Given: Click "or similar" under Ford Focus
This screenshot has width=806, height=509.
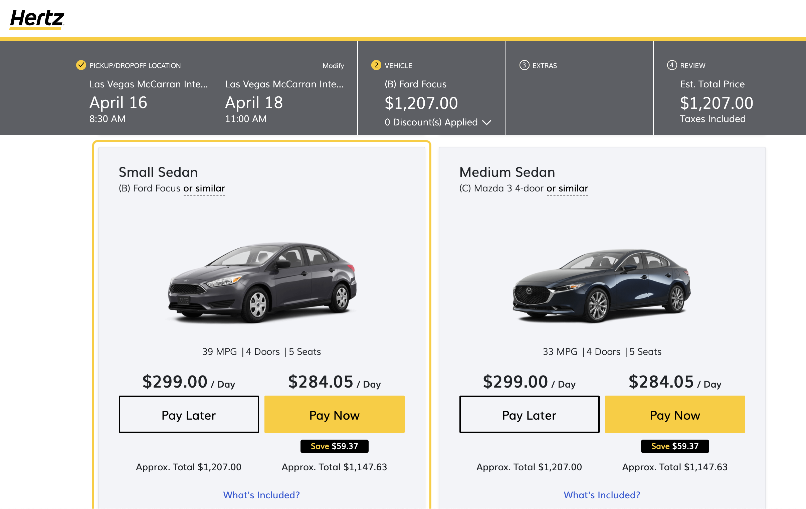Looking at the screenshot, I should click(x=204, y=188).
